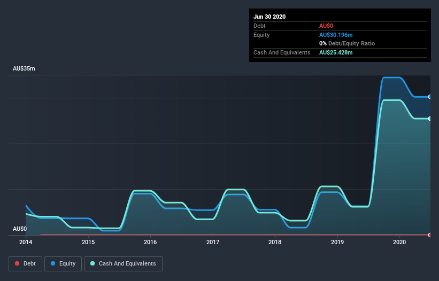
Task: Click the red Debt endpoint marker
Action: click(430, 235)
